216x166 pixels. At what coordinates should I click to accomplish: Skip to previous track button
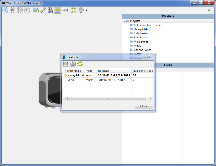[x=20, y=10]
